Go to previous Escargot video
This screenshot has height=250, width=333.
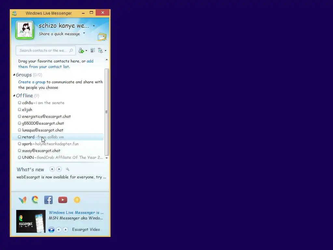59,229
